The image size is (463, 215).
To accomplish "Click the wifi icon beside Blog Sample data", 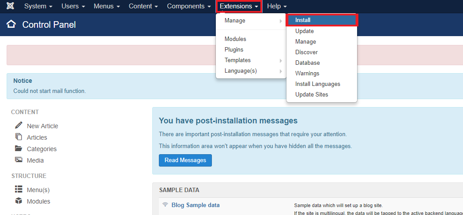I will pos(166,204).
